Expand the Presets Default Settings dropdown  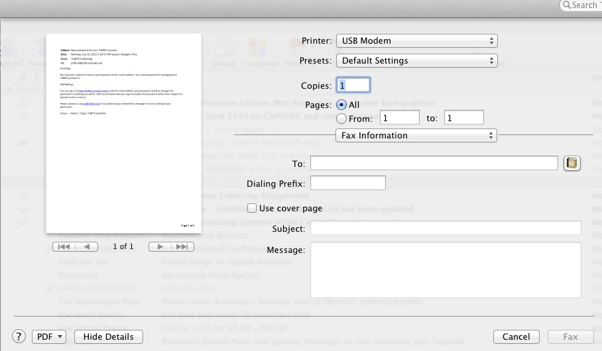pyautogui.click(x=416, y=60)
